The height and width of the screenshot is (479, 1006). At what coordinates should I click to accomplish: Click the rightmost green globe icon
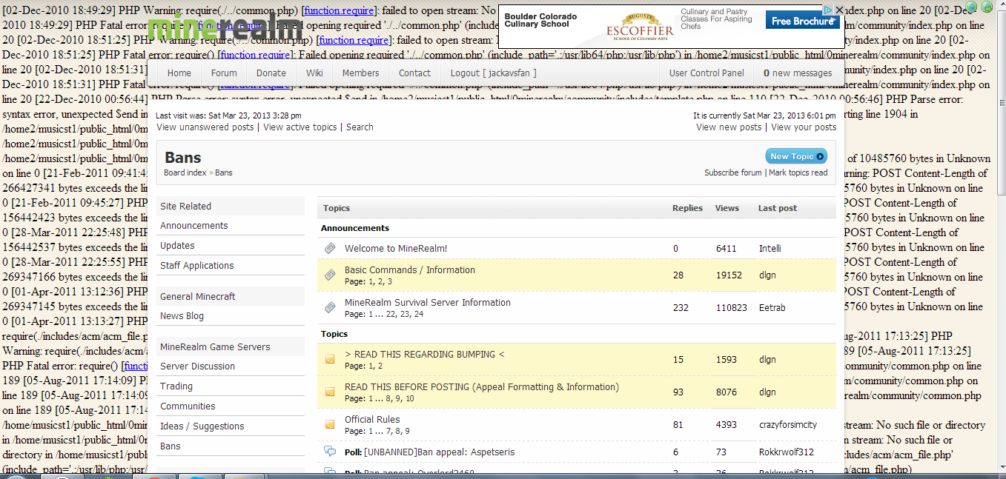987,7
